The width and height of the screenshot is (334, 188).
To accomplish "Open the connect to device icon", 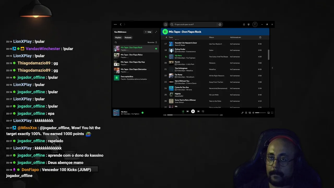I will (x=250, y=113).
